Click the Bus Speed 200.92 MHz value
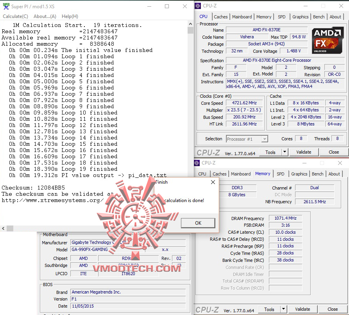This screenshot has height=315, width=349. pyautogui.click(x=244, y=117)
